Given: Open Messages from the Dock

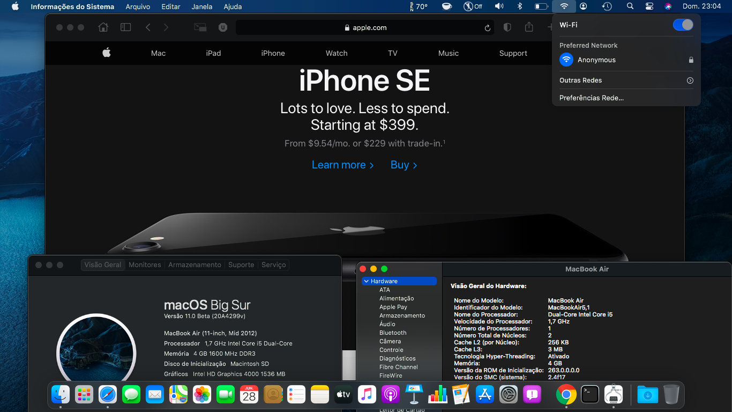Looking at the screenshot, I should pos(131,395).
